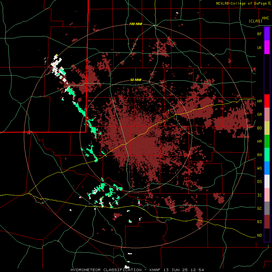Click the GC legend label
Viewport: 272px width, 272px height.
pos(259,209)
